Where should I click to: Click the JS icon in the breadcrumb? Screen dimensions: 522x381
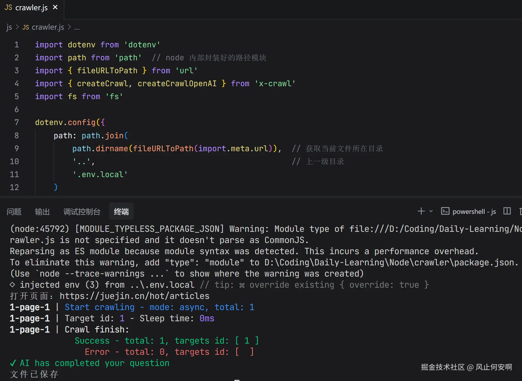26,27
